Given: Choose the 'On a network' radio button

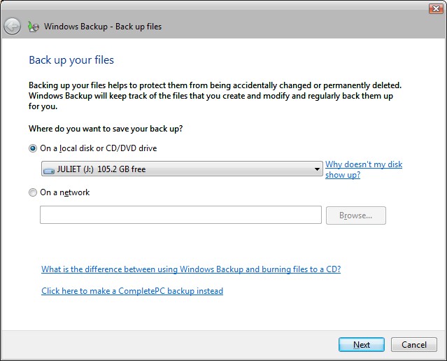Looking at the screenshot, I should click(x=33, y=192).
